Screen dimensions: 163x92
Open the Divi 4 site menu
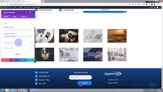pyautogui.click(x=6, y=7)
